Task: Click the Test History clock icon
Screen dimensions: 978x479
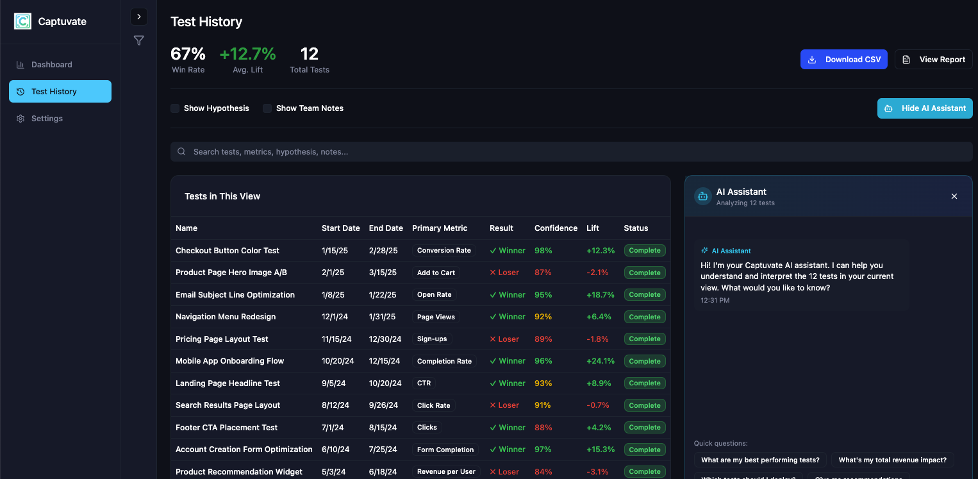Action: point(20,91)
